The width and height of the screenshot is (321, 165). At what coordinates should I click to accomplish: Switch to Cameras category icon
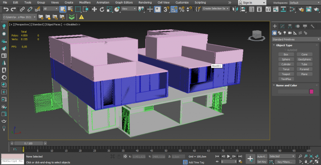290,33
